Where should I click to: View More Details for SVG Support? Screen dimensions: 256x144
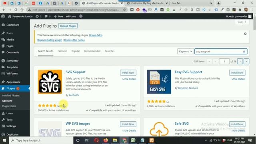(x=129, y=79)
